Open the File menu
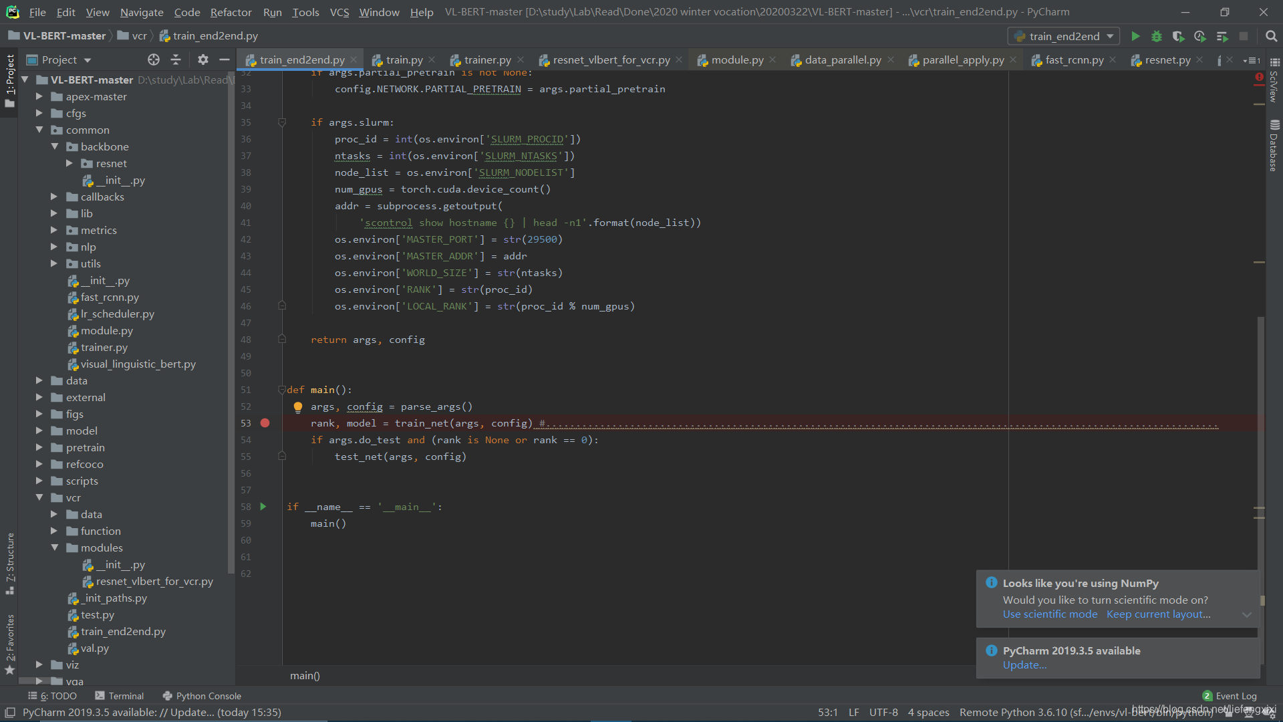1283x722 pixels. (x=37, y=12)
